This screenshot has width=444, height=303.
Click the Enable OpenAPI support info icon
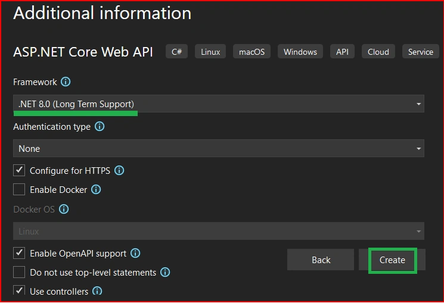pyautogui.click(x=135, y=253)
